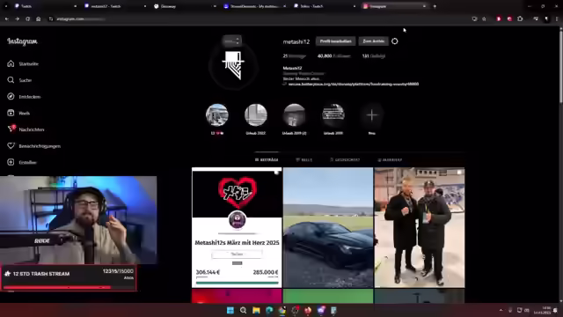Image resolution: width=563 pixels, height=317 pixels.
Task: Show hidden system tray icons
Action: [501, 310]
